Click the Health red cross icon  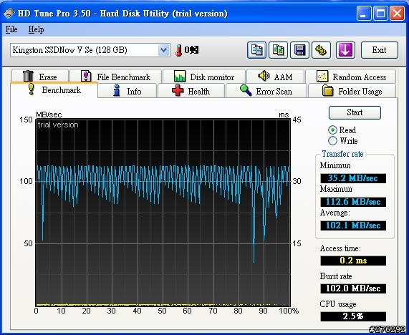click(x=178, y=91)
